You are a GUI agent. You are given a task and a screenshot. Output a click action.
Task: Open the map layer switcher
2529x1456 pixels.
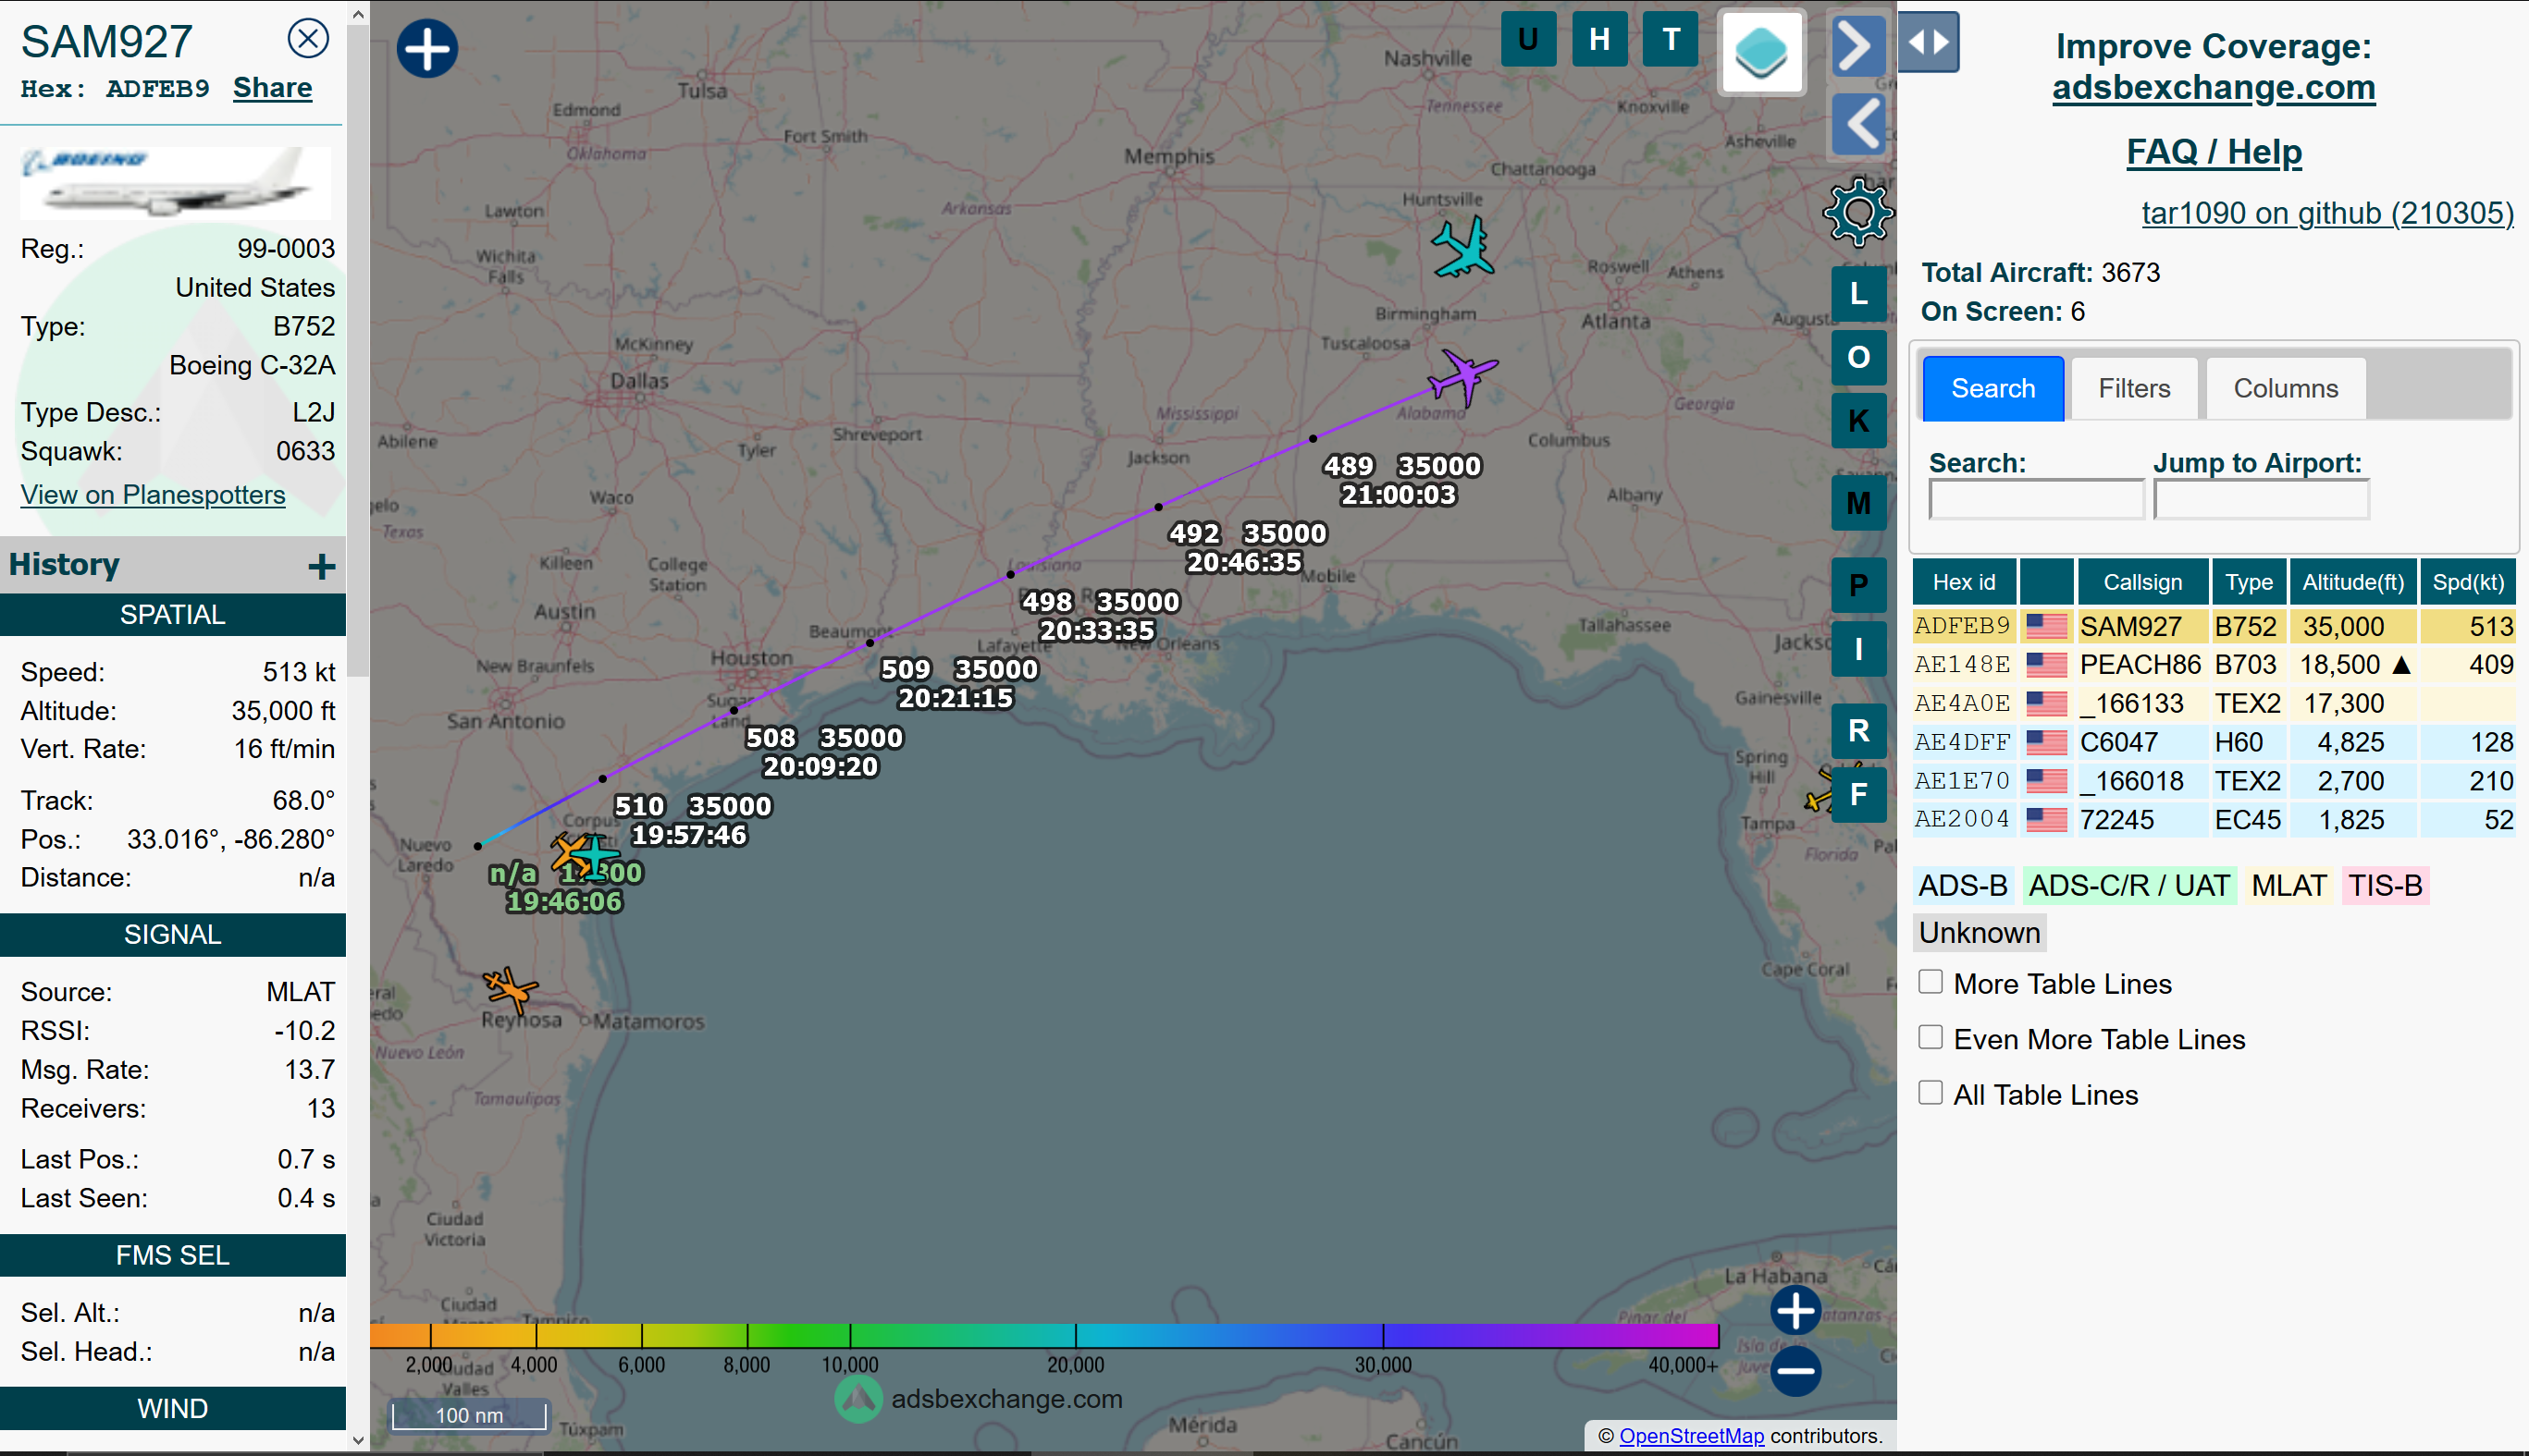coord(1761,53)
